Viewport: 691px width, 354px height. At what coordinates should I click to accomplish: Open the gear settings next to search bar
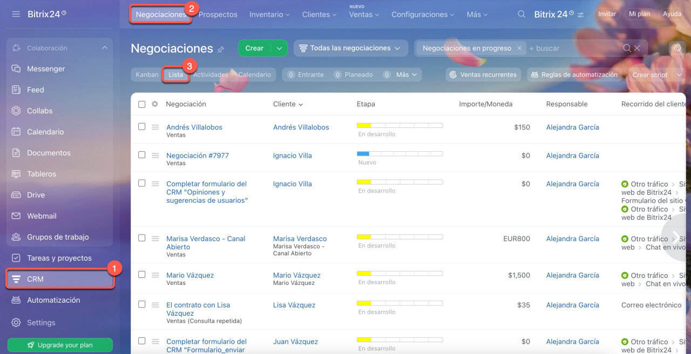pos(677,48)
